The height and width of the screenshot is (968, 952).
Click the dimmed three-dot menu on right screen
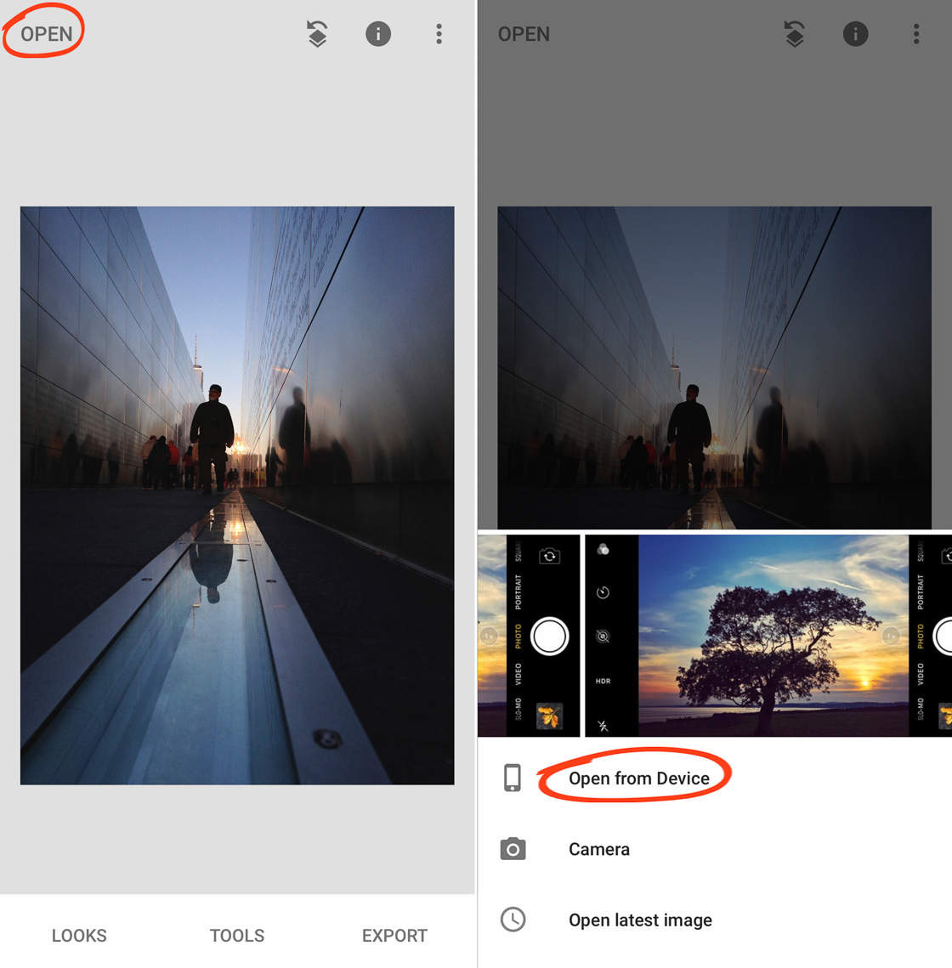(915, 34)
